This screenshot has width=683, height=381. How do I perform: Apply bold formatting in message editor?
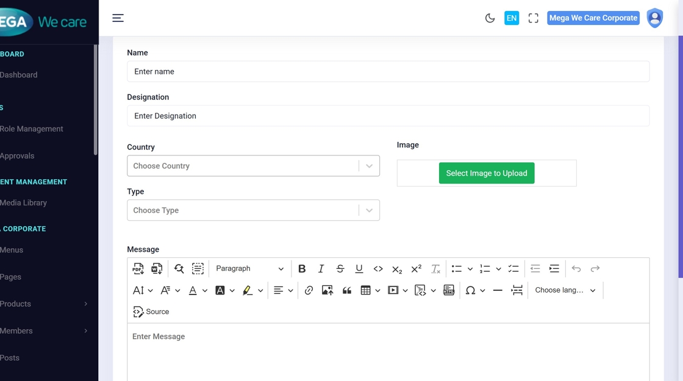click(x=302, y=269)
